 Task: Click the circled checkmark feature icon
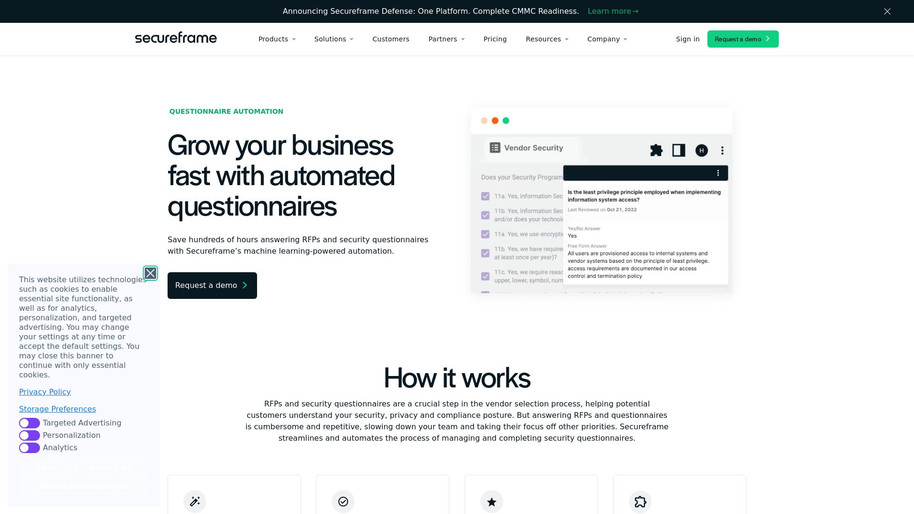343,502
